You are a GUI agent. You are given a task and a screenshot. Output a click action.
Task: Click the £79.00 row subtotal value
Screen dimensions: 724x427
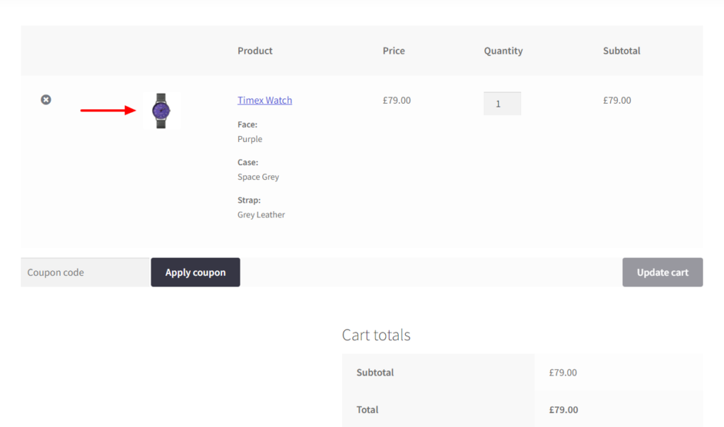pyautogui.click(x=617, y=100)
